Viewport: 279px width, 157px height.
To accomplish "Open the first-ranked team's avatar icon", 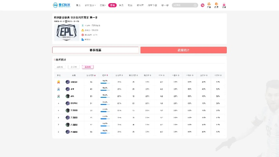I will [x=68, y=82].
